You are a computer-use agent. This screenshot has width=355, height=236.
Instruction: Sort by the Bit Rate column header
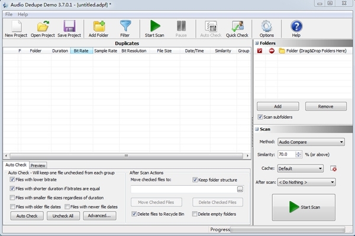pos(81,51)
